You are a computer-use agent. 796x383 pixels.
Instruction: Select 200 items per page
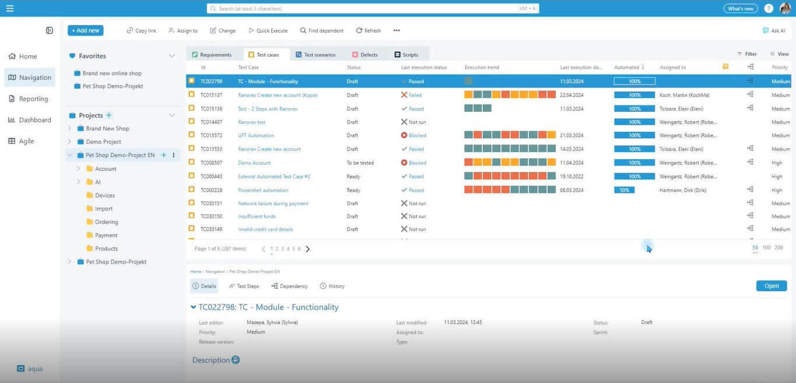pyautogui.click(x=779, y=248)
